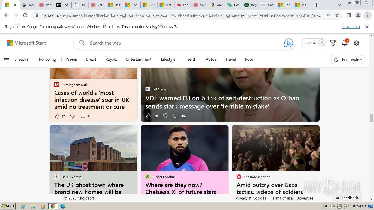The width and height of the screenshot is (374, 210).
Task: Switch to the 'Ted' browser tab
Action: (63, 5)
